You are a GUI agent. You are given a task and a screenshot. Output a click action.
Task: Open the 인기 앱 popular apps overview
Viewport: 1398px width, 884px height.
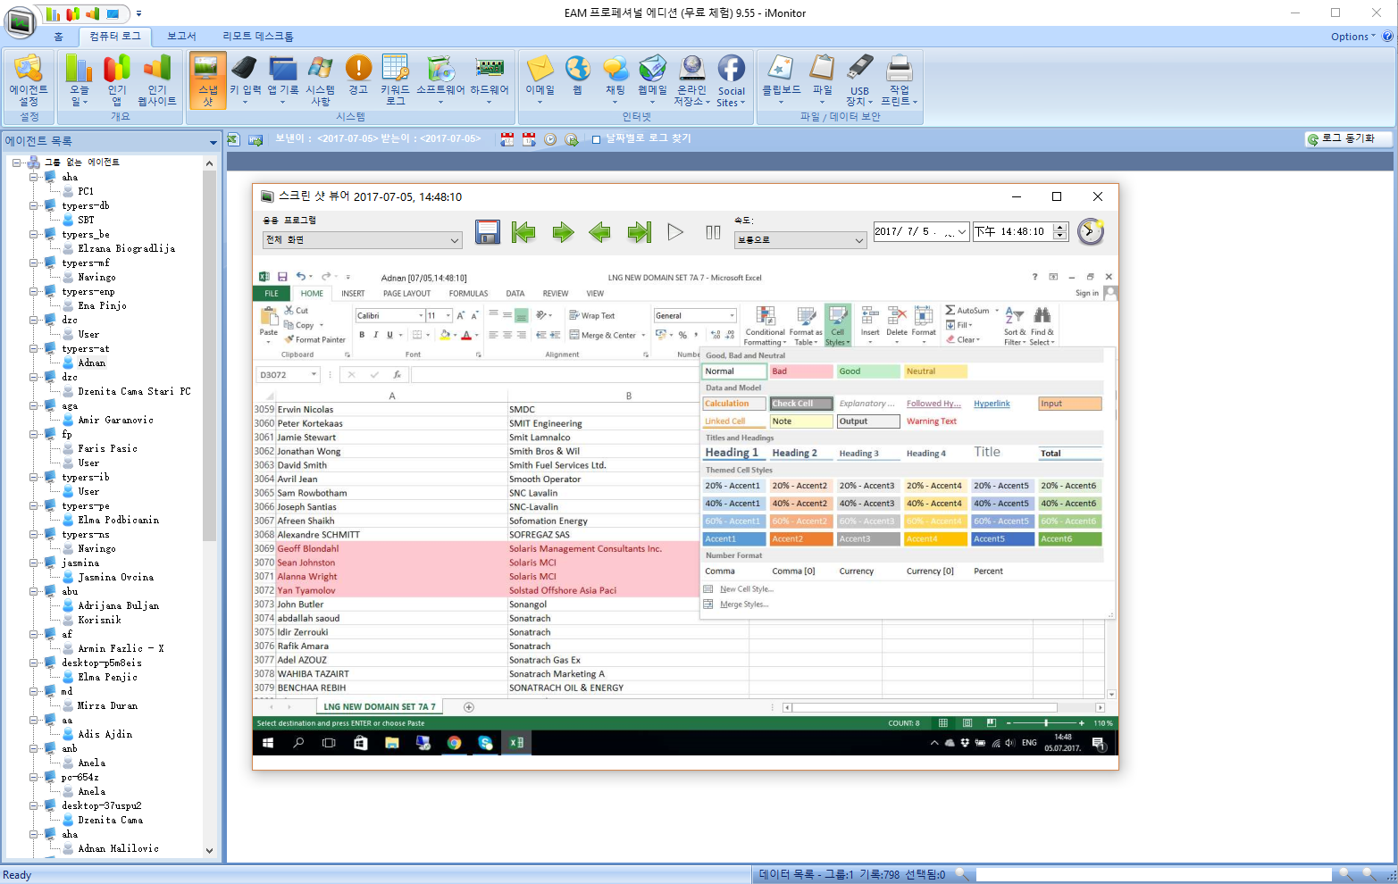117,80
